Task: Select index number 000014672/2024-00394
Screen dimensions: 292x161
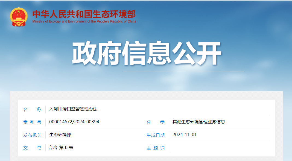Action: (x=74, y=122)
